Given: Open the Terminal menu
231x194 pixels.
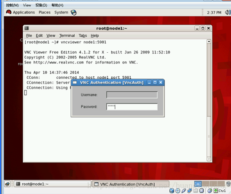Looking at the screenshot, I should [67, 36].
